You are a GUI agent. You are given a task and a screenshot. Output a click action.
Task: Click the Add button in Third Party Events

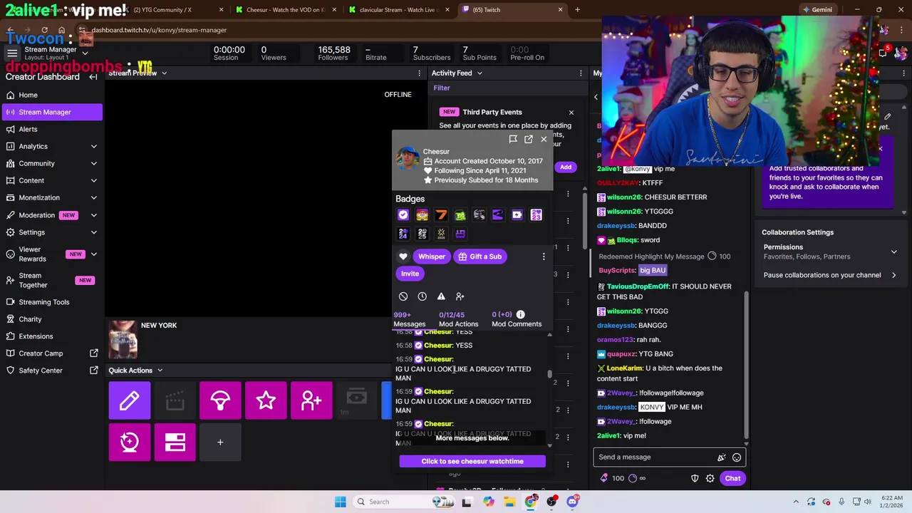point(565,167)
